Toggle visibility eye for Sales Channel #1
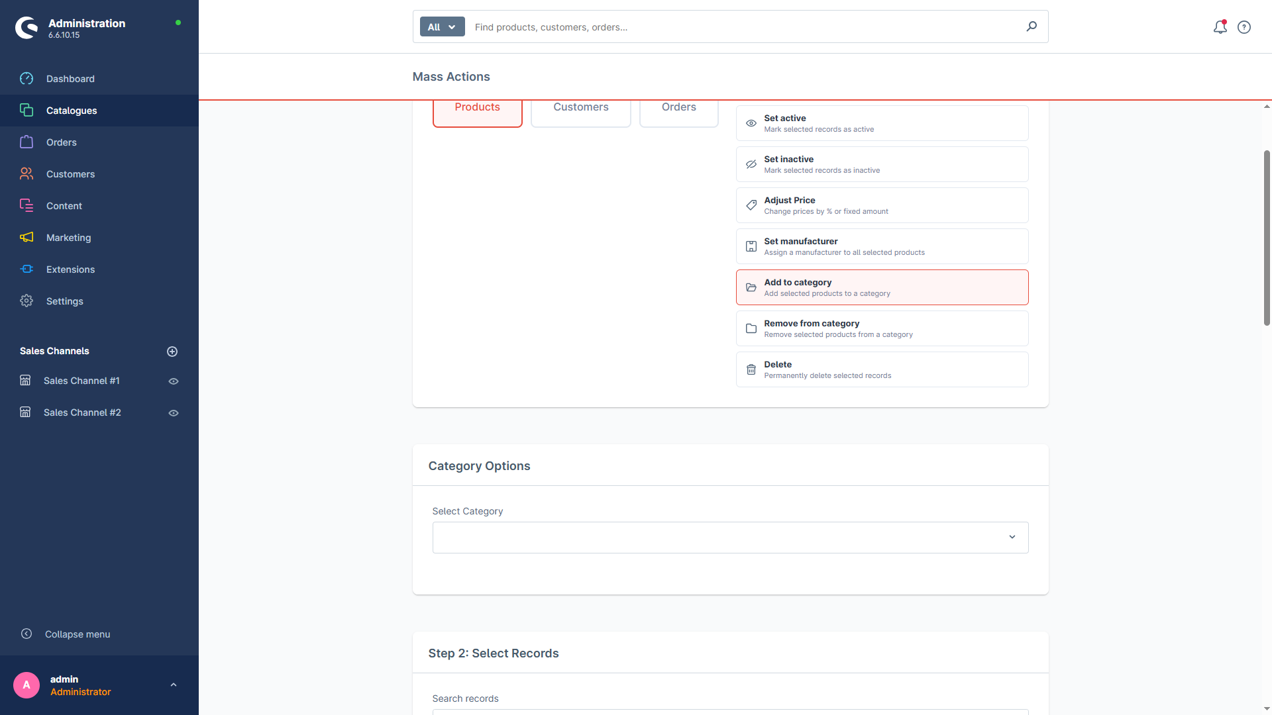This screenshot has width=1272, height=715. [x=174, y=381]
